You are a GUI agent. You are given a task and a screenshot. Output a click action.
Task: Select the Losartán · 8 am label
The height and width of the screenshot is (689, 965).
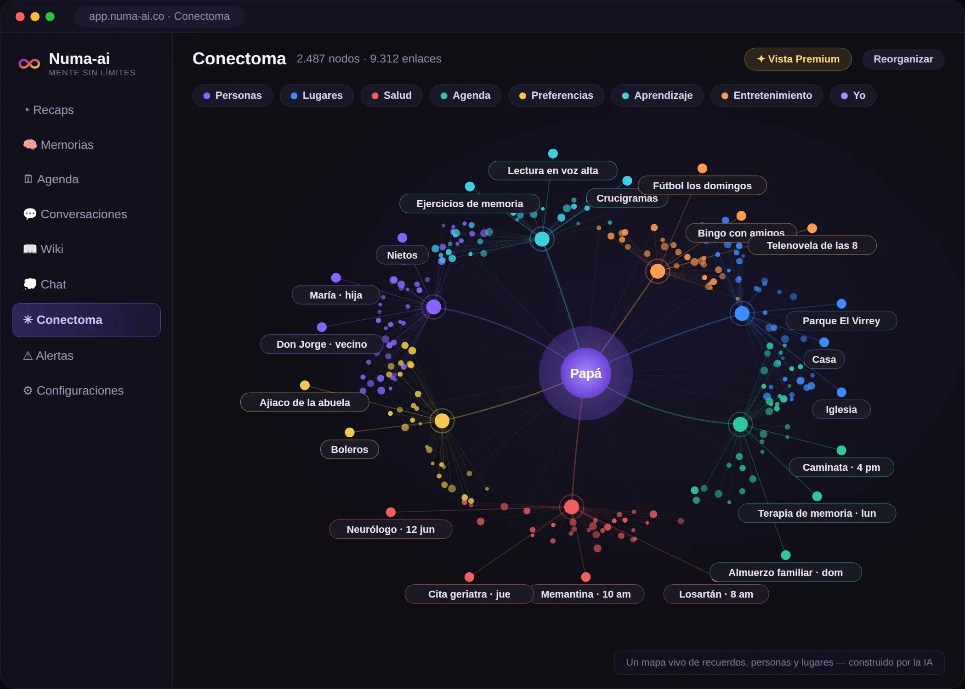click(x=716, y=594)
